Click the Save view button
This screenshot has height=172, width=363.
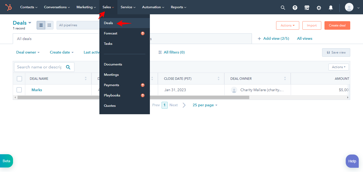pyautogui.click(x=336, y=52)
